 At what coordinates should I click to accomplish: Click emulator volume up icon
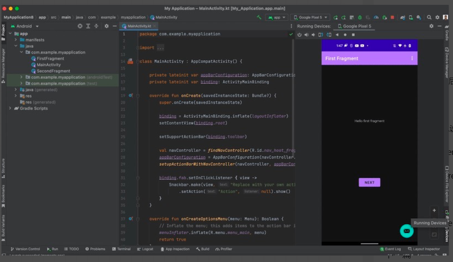point(306,35)
